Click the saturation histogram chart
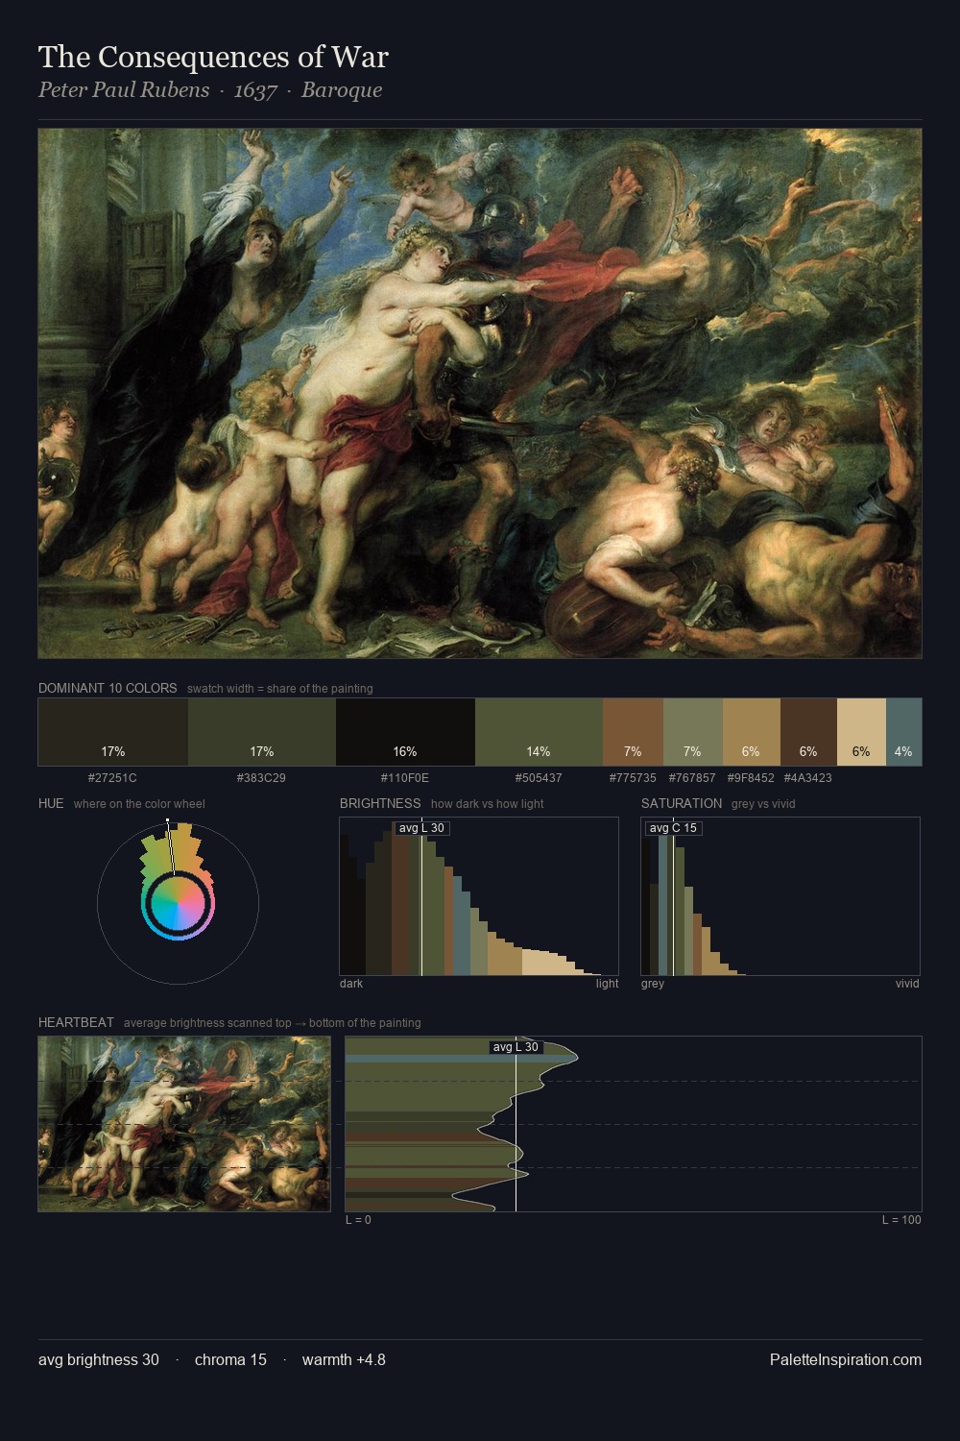The image size is (960, 1441). (780, 896)
